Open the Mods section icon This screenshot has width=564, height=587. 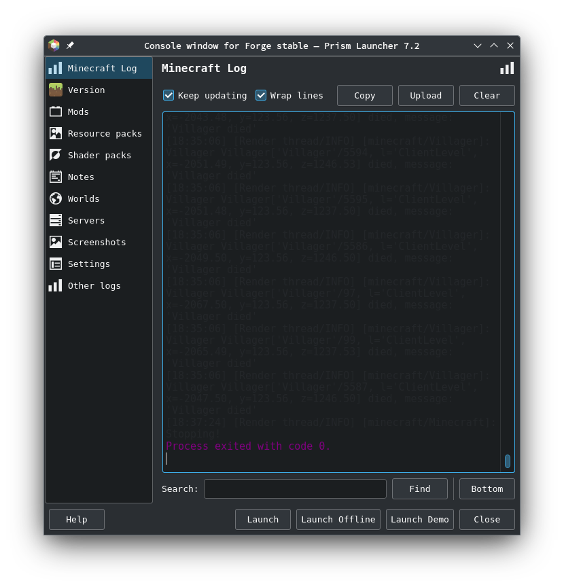pos(56,111)
